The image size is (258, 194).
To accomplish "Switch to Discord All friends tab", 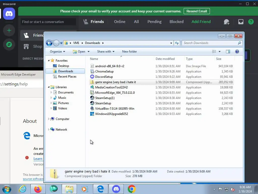I will 136,22.
